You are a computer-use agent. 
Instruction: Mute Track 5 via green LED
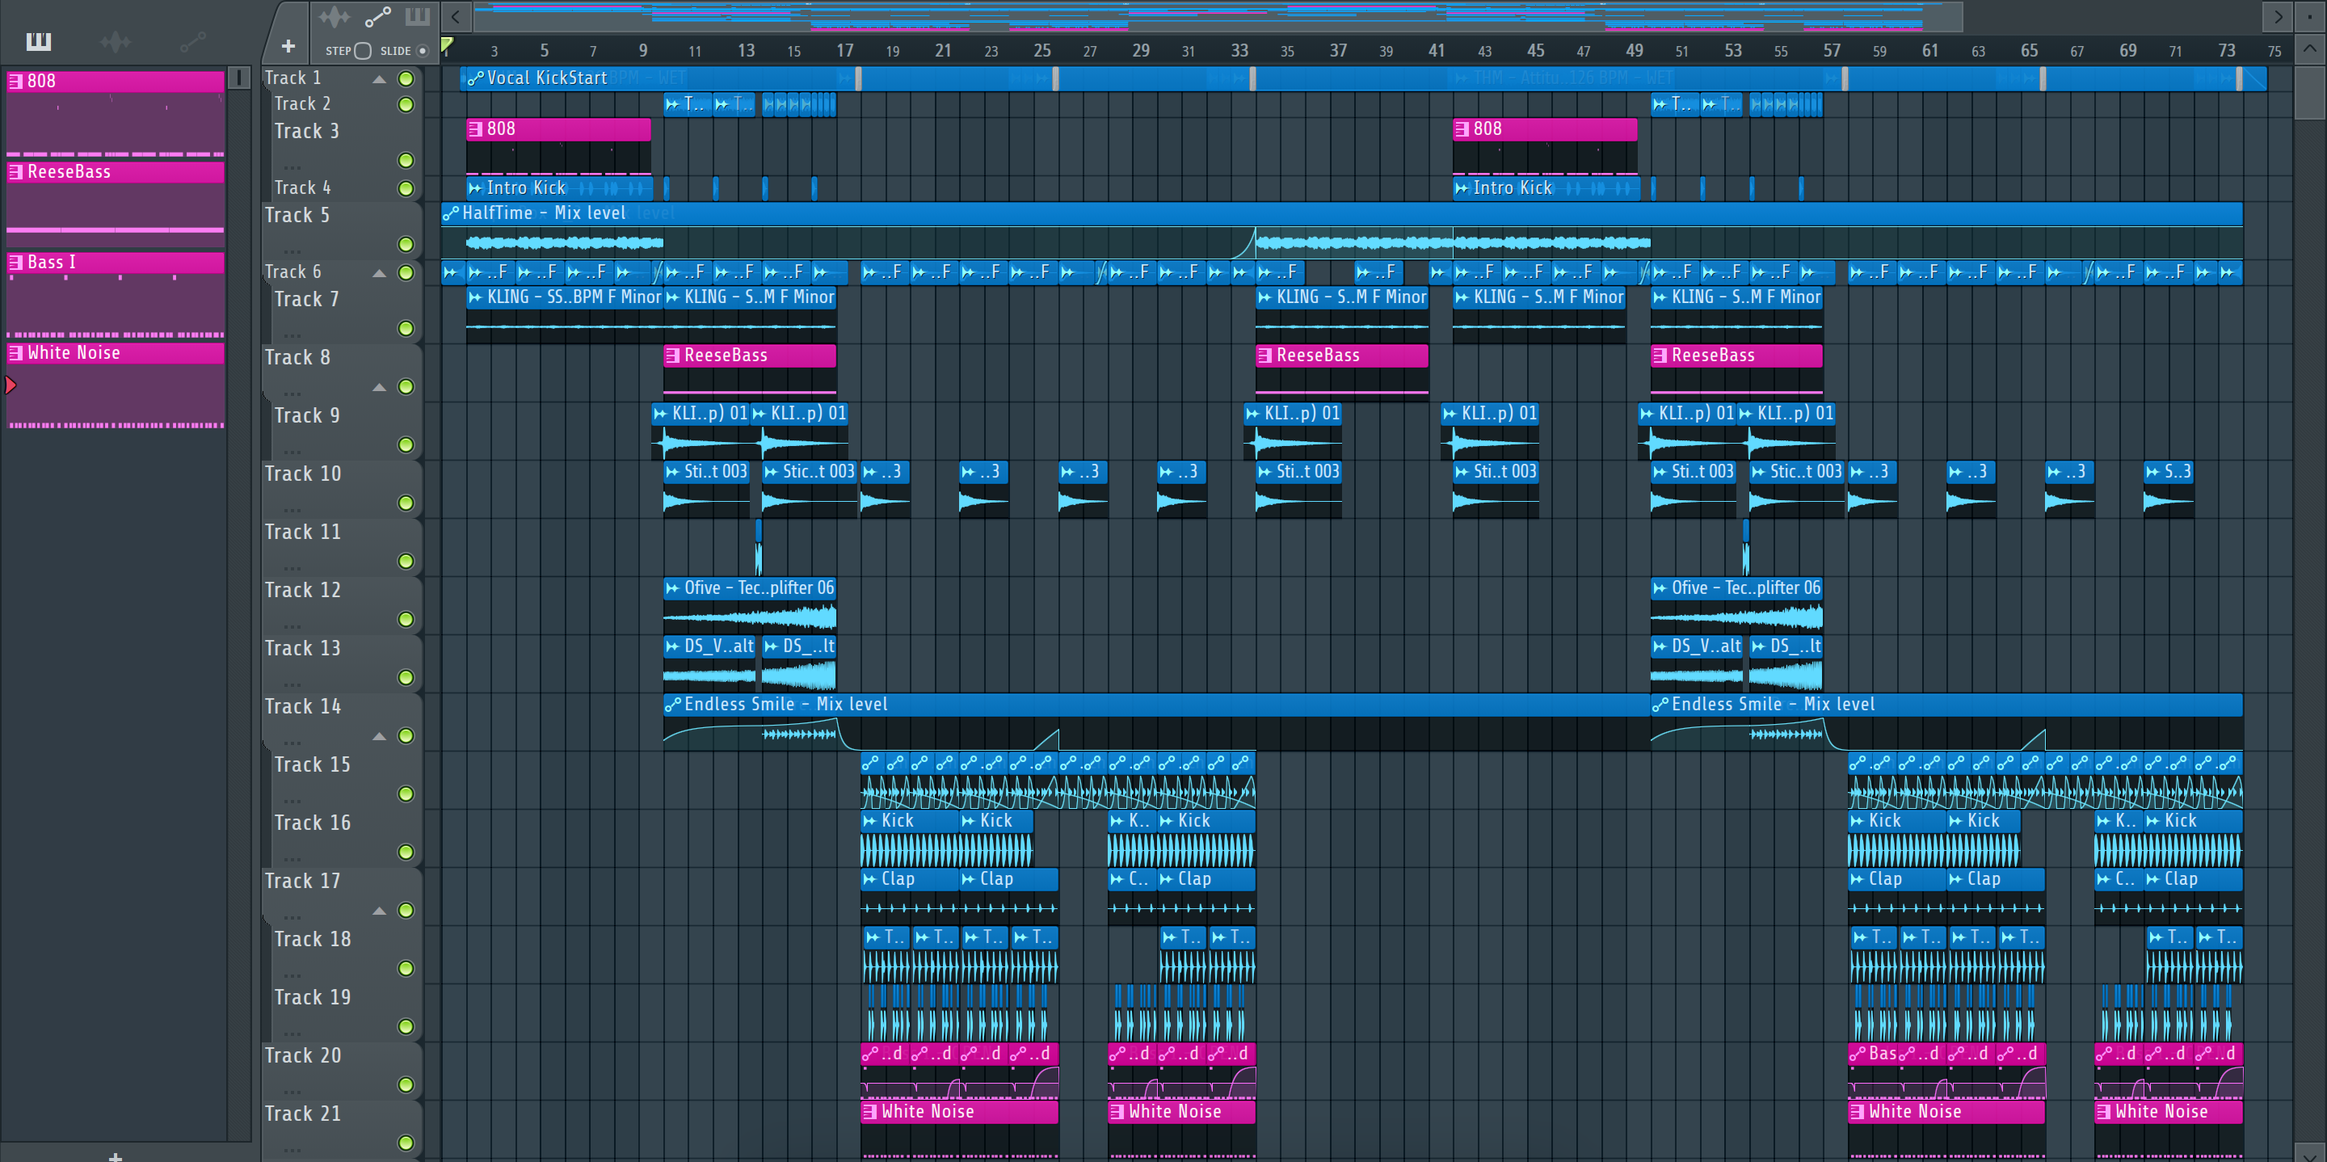coord(406,244)
